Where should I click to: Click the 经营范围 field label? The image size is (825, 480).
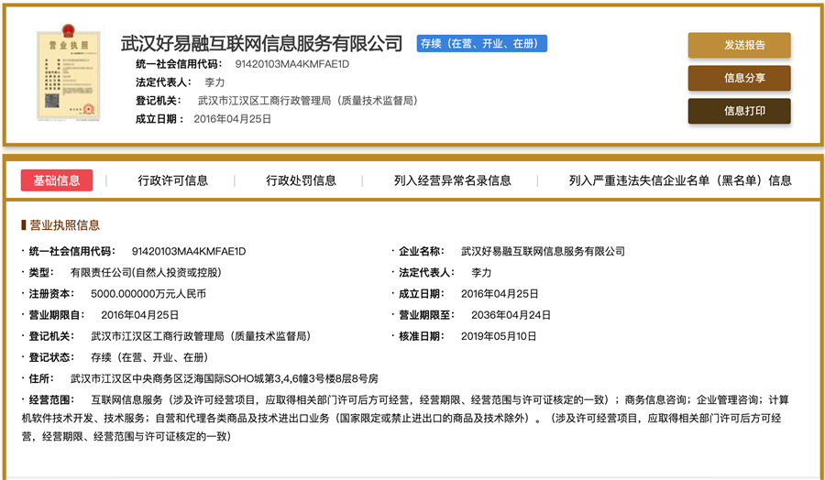(x=51, y=400)
